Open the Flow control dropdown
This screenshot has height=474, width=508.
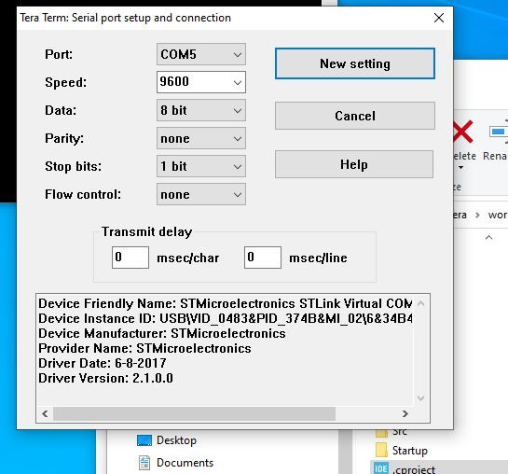click(201, 194)
